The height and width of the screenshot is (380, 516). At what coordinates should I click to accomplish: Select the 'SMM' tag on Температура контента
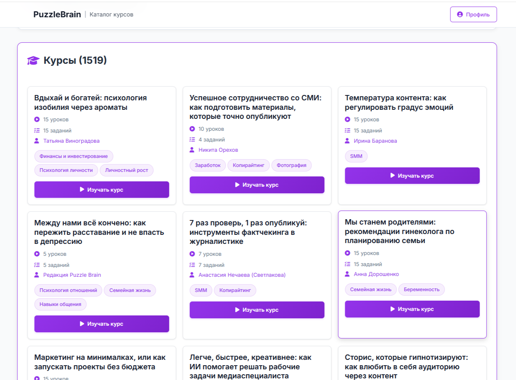click(356, 156)
